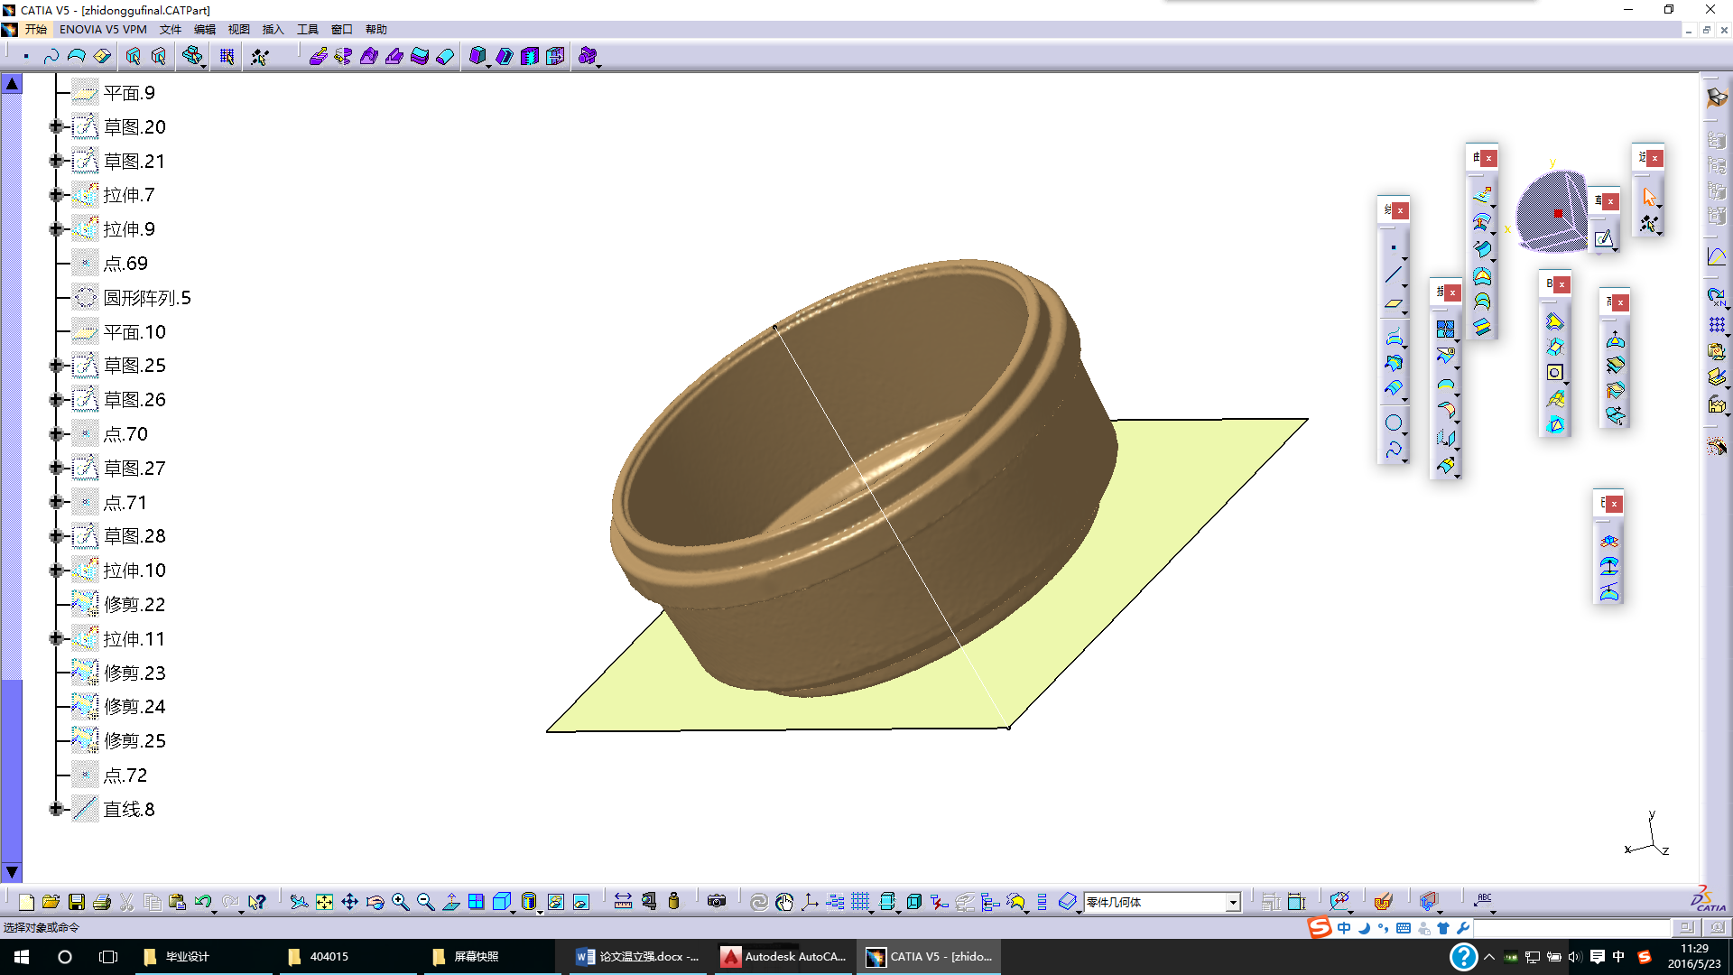Expand the 拉伸.10 tree node
The width and height of the screenshot is (1733, 975).
[x=56, y=571]
